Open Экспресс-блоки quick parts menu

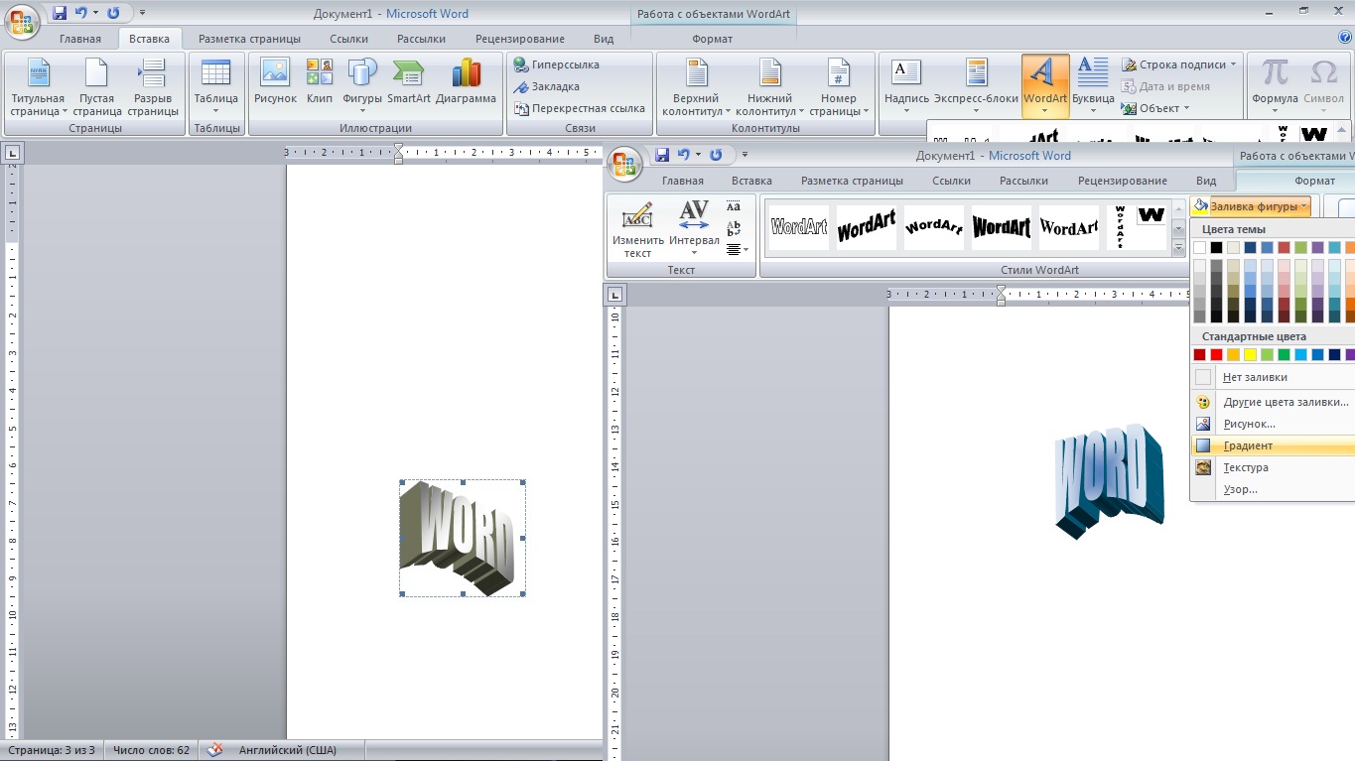point(976,87)
